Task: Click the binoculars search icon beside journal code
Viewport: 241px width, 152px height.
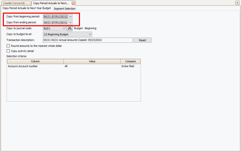Action: [69, 28]
